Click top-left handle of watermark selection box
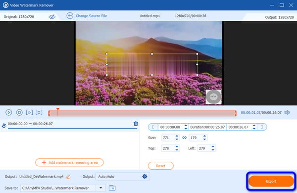 [107, 54]
